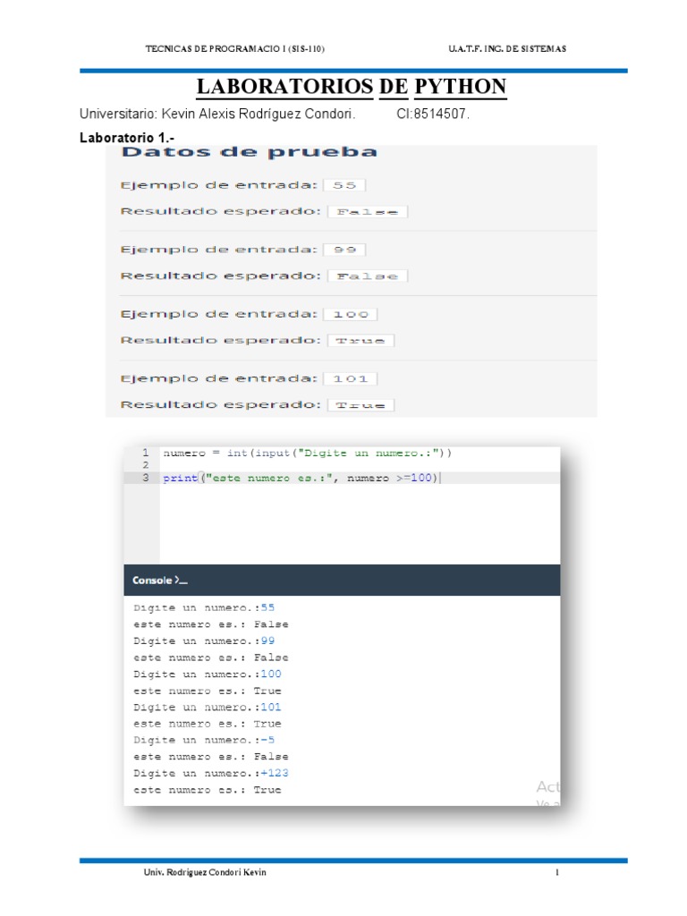This screenshot has width=687, height=916.
Task: Click the footer text Univ. Rodriguez Condori Kevin
Action: coord(205,872)
